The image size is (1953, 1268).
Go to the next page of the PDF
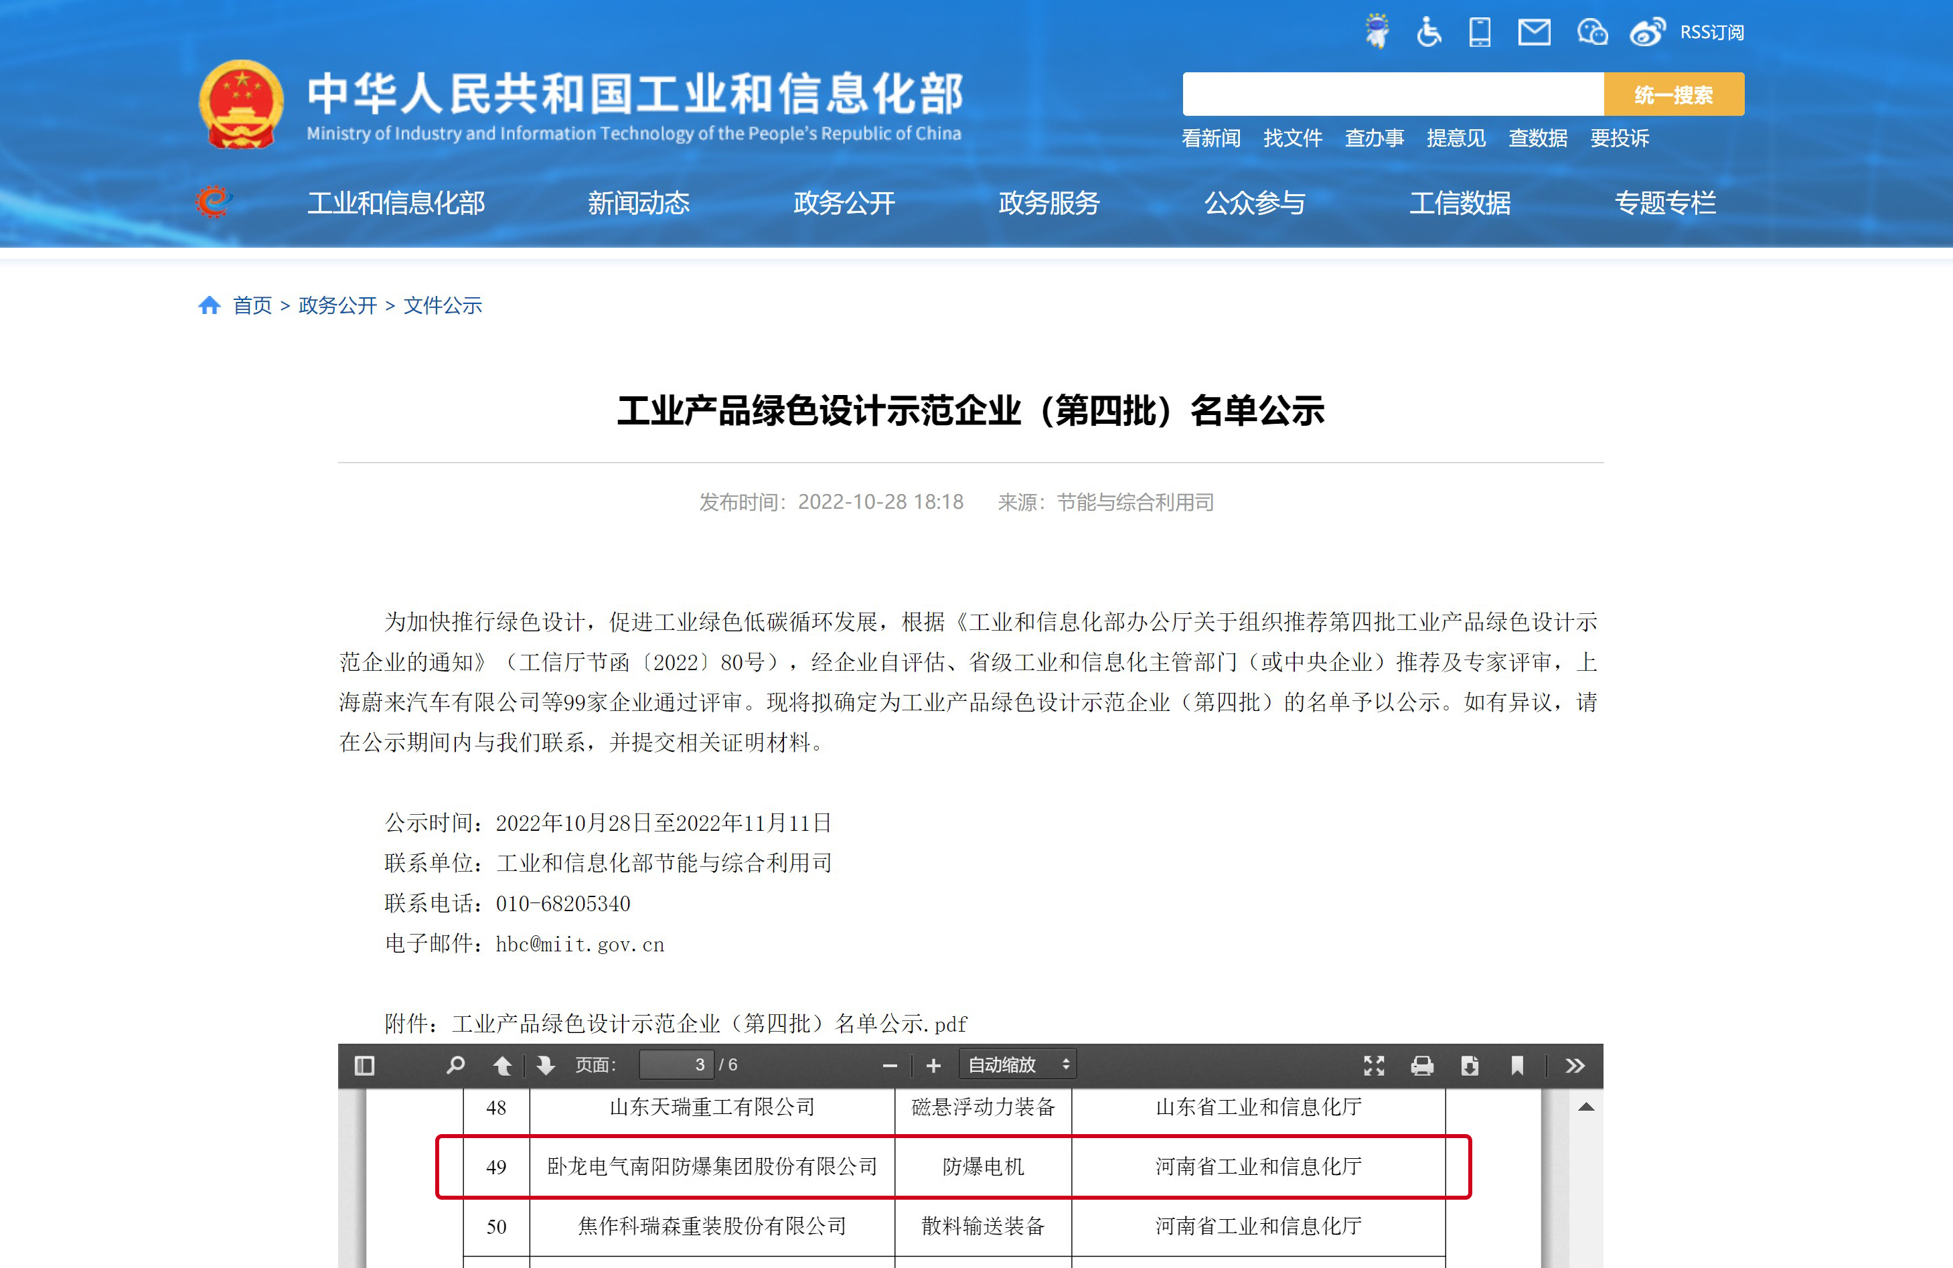coord(545,1065)
